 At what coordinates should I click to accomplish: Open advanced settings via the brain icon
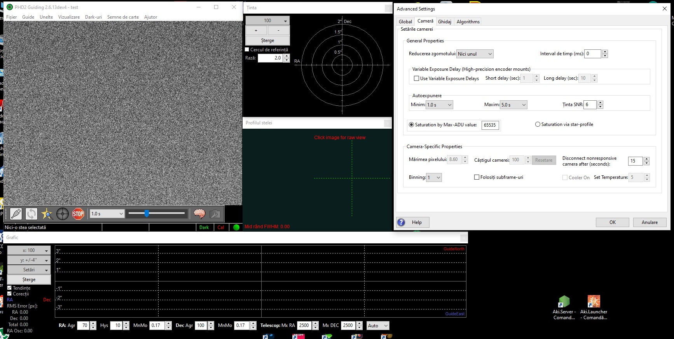tap(199, 214)
